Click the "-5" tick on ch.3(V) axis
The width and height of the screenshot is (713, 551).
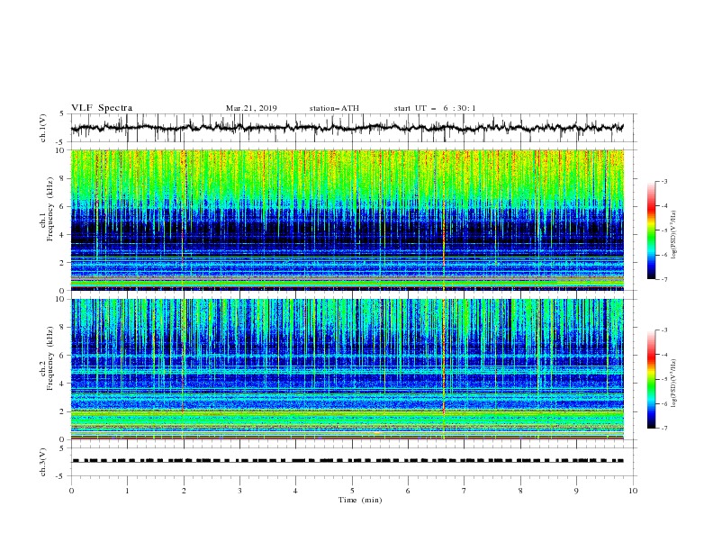coord(61,476)
